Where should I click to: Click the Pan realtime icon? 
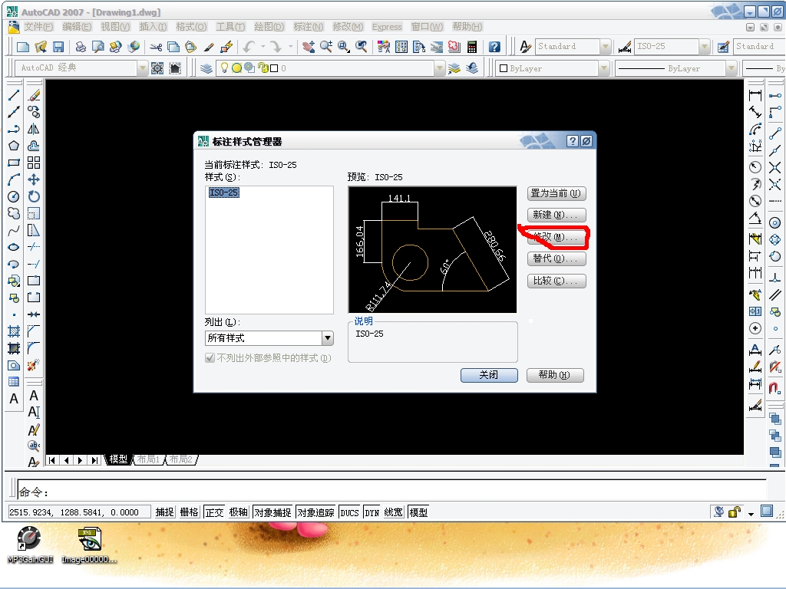(x=309, y=47)
